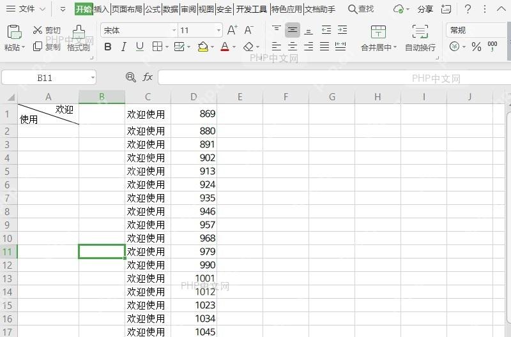This screenshot has height=337, width=511.
Task: Open the 开发工具 tab
Action: [x=251, y=9]
